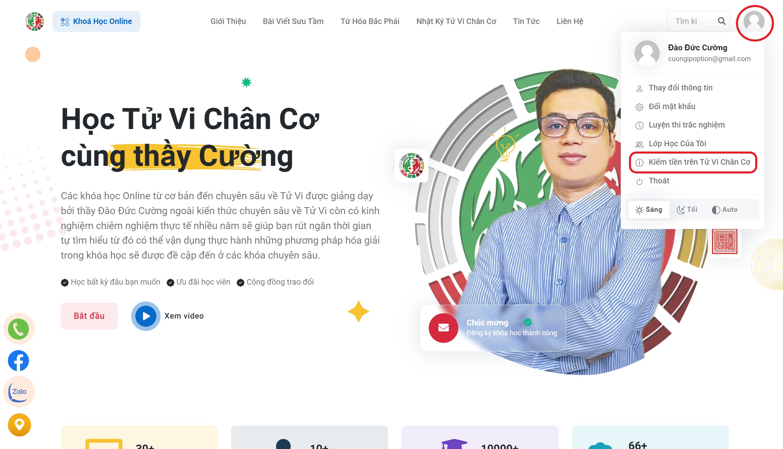Viewport: 783px width, 449px height.
Task: Click the Bắt đầu button
Action: [89, 316]
